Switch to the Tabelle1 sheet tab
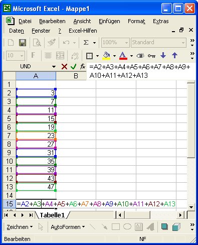Image resolution: width=198 pixels, height=245 pixels. 52,215
